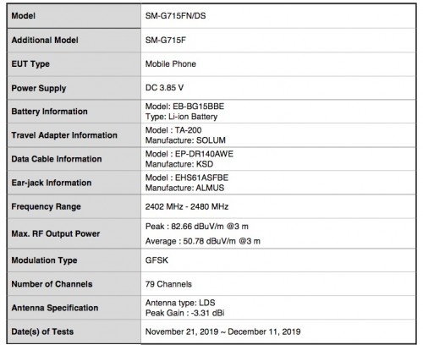Select the EUT Type row label
Image resolution: width=423 pixels, height=345 pixels.
30,64
